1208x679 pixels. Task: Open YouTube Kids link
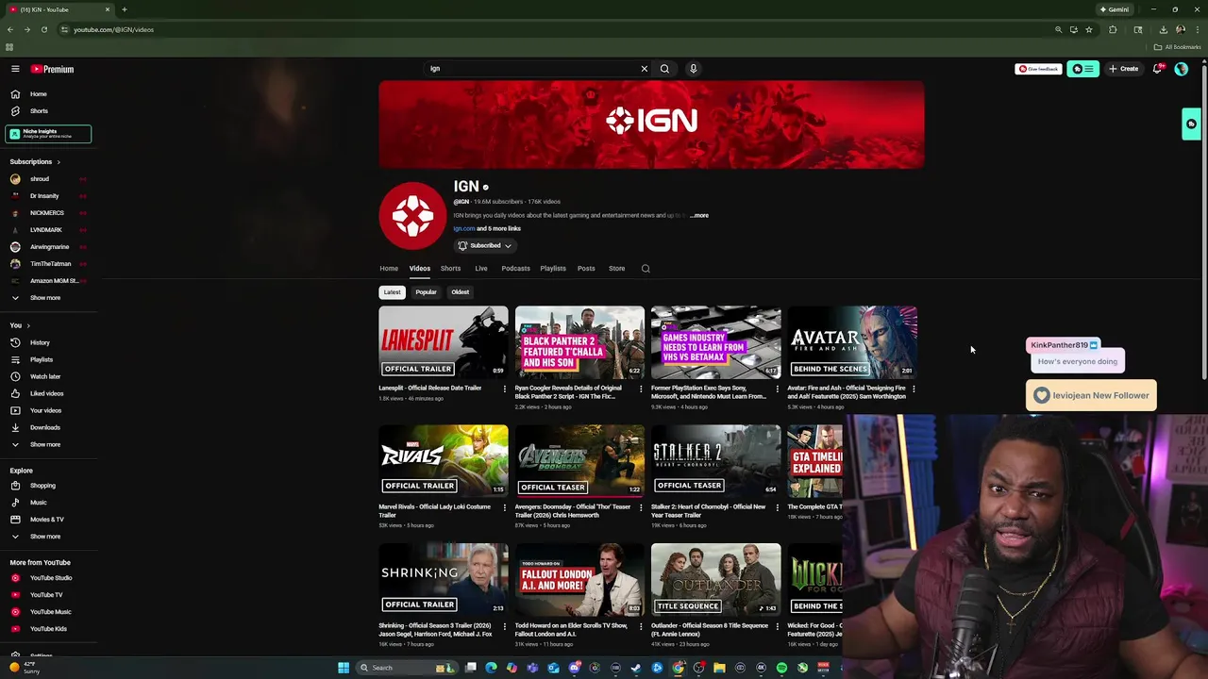47,629
